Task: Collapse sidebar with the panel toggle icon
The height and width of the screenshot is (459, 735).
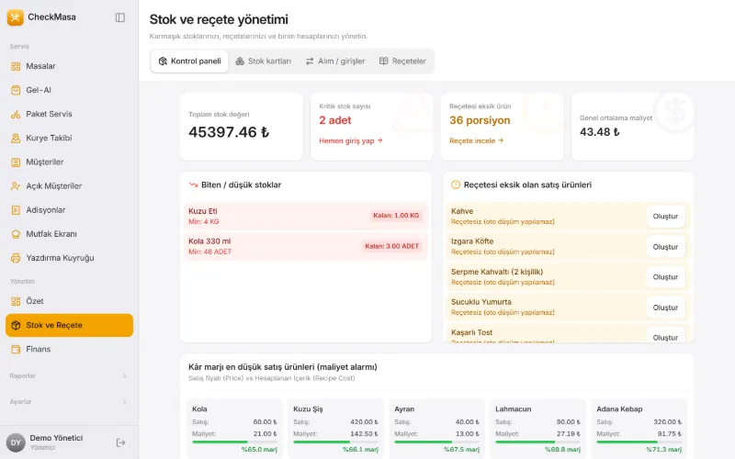Action: pos(120,17)
